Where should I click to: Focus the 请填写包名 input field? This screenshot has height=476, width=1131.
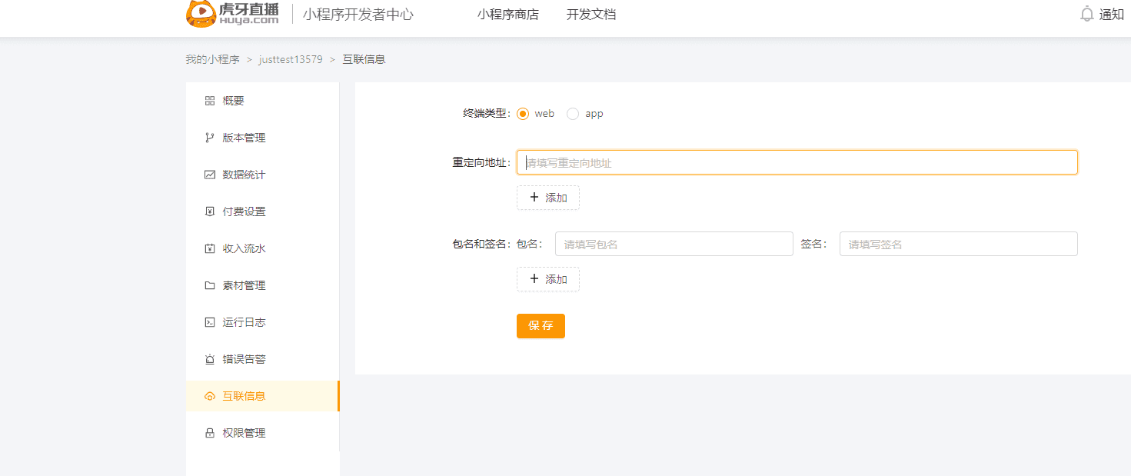coord(674,244)
